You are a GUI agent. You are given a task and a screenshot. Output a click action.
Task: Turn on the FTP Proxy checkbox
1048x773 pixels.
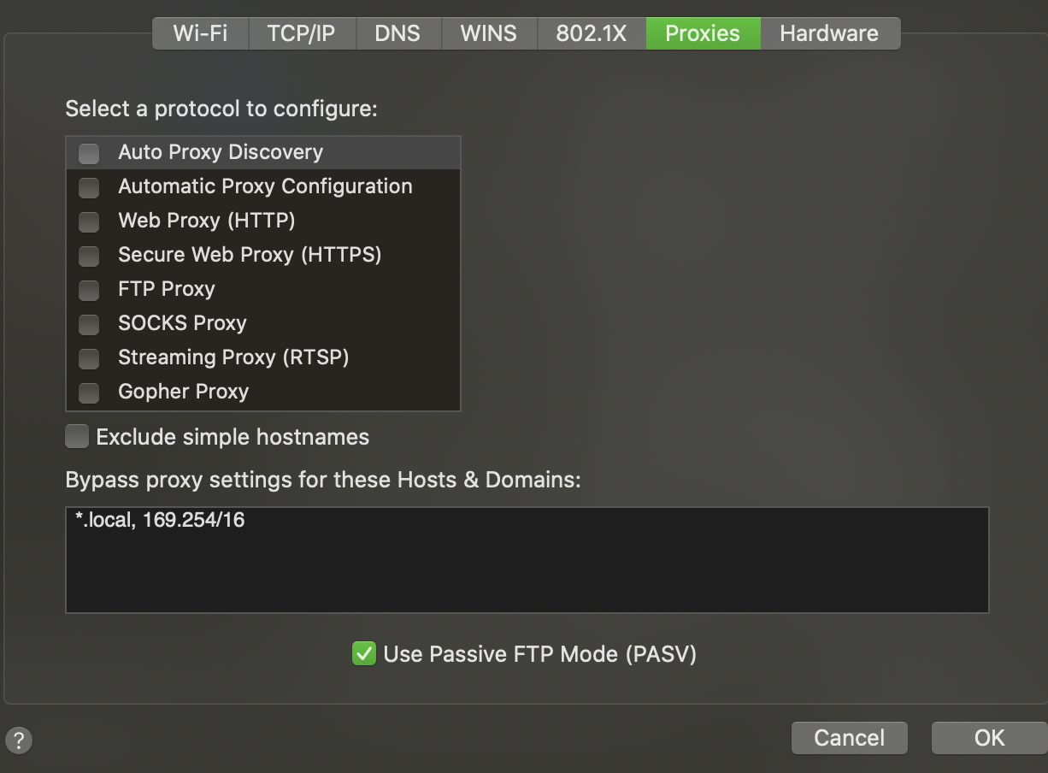pyautogui.click(x=89, y=290)
